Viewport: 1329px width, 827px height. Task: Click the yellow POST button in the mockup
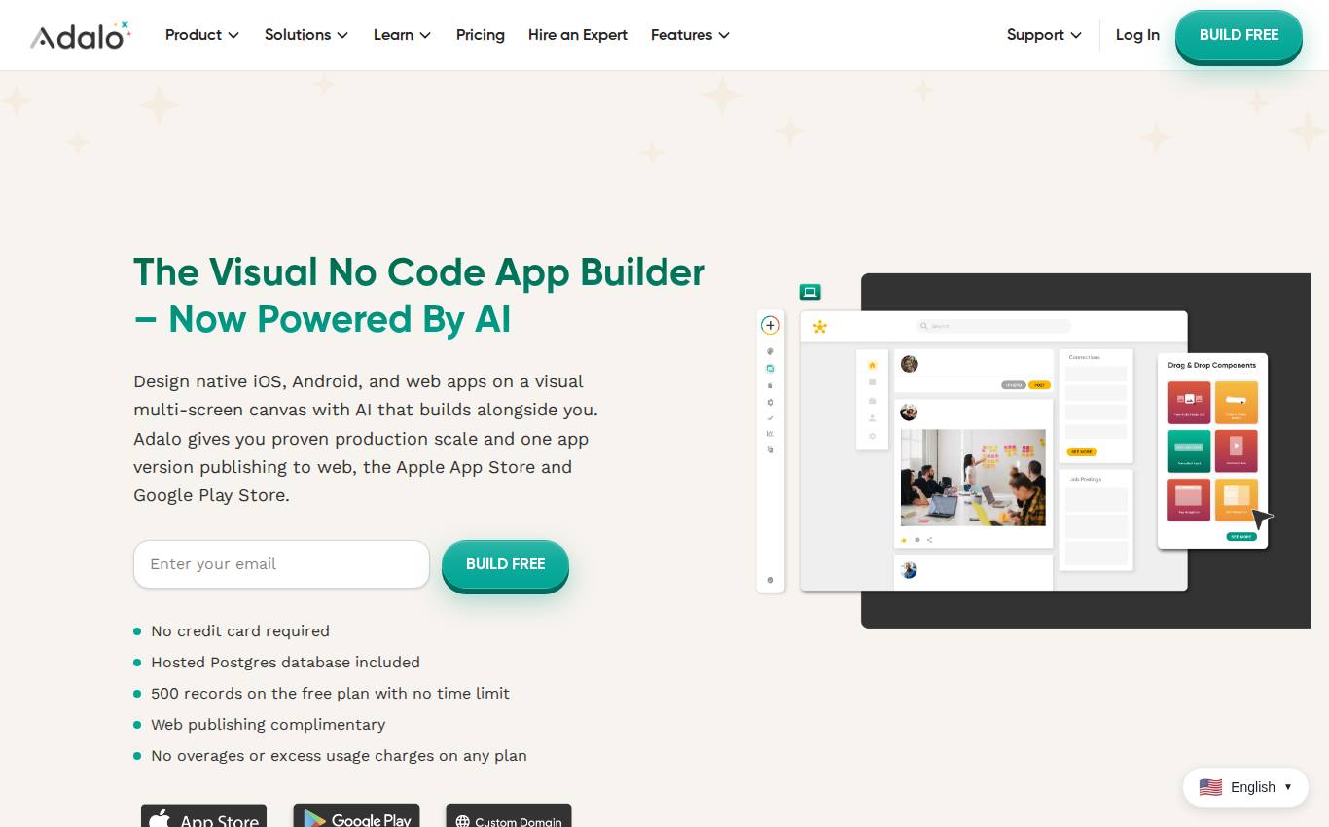(x=1039, y=385)
